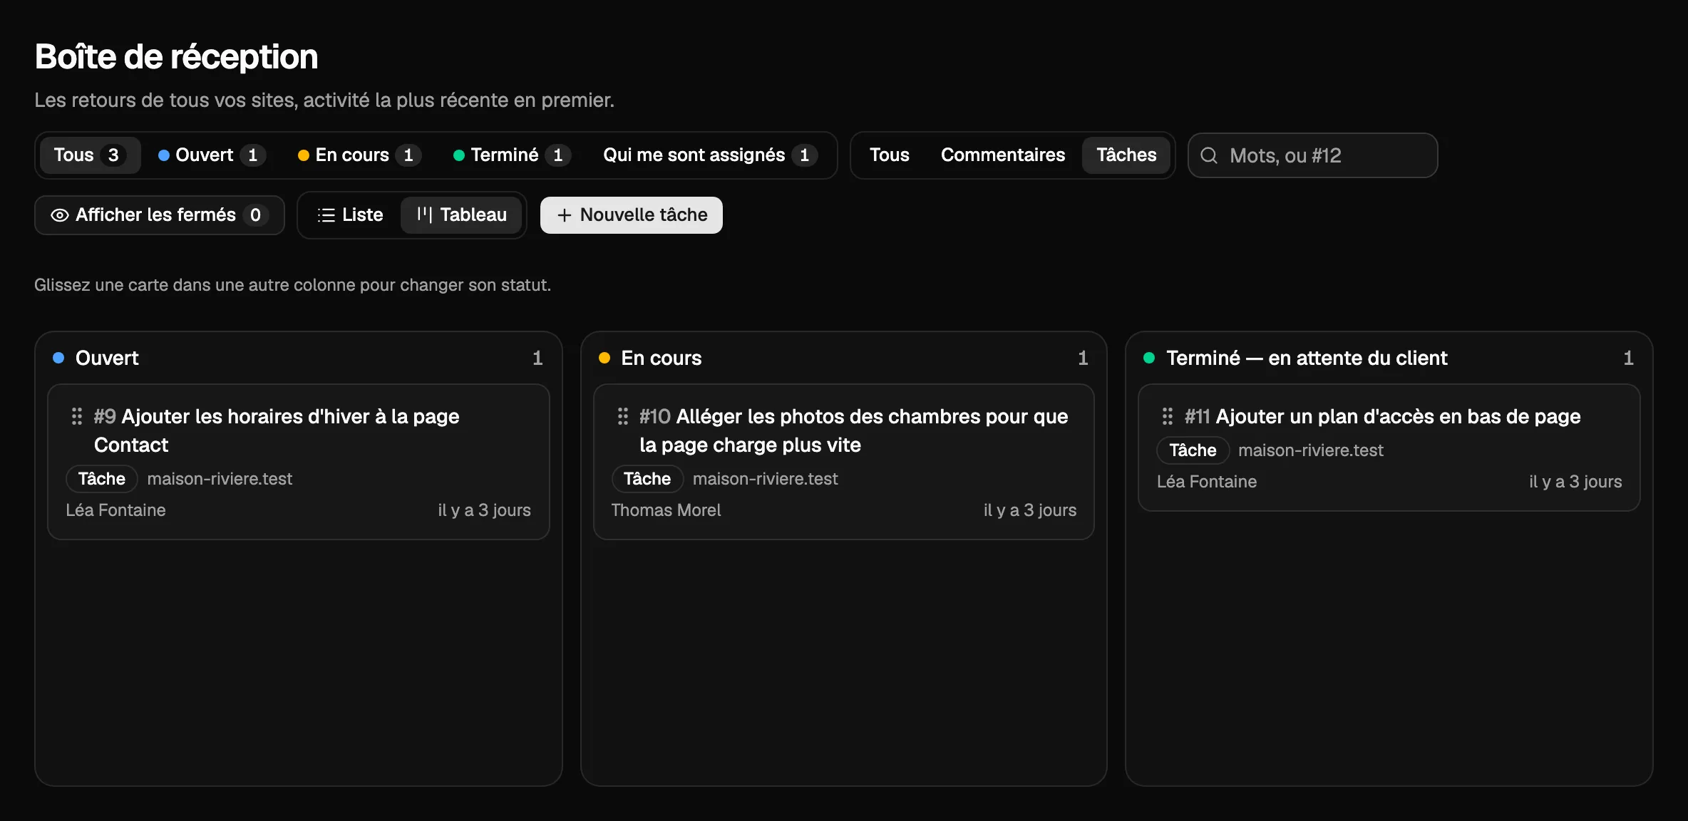The height and width of the screenshot is (821, 1688).
Task: Create a new task with 'Nouvelle tâche'
Action: click(632, 215)
